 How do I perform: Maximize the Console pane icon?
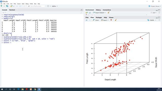[x=82, y=10]
